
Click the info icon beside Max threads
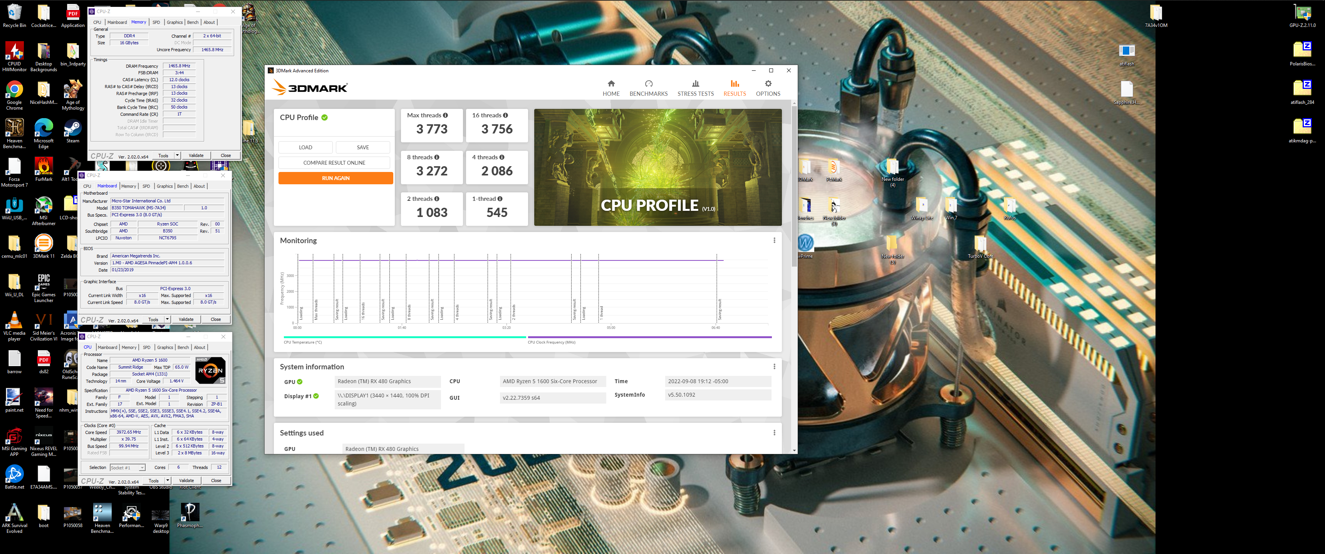pos(445,115)
